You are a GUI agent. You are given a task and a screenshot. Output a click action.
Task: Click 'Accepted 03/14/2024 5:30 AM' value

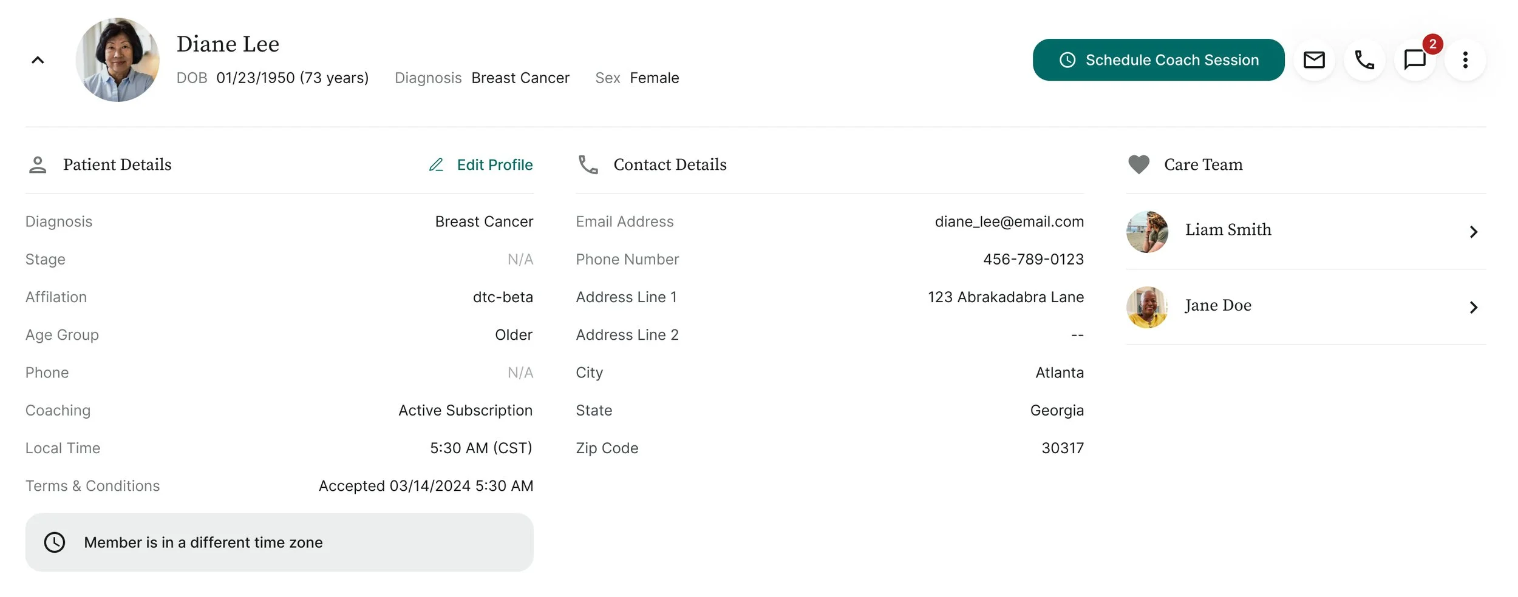pos(426,486)
